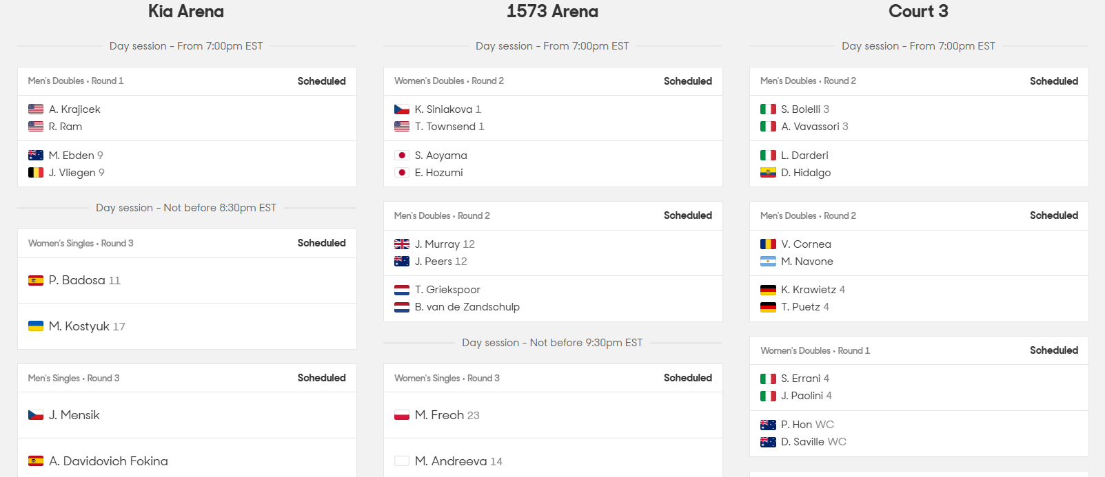Click the Japanese flag beside S. Aoyama

pyautogui.click(x=402, y=155)
